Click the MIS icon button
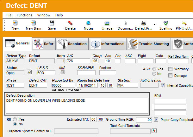This screenshot has width=193, height=137. 62,72
